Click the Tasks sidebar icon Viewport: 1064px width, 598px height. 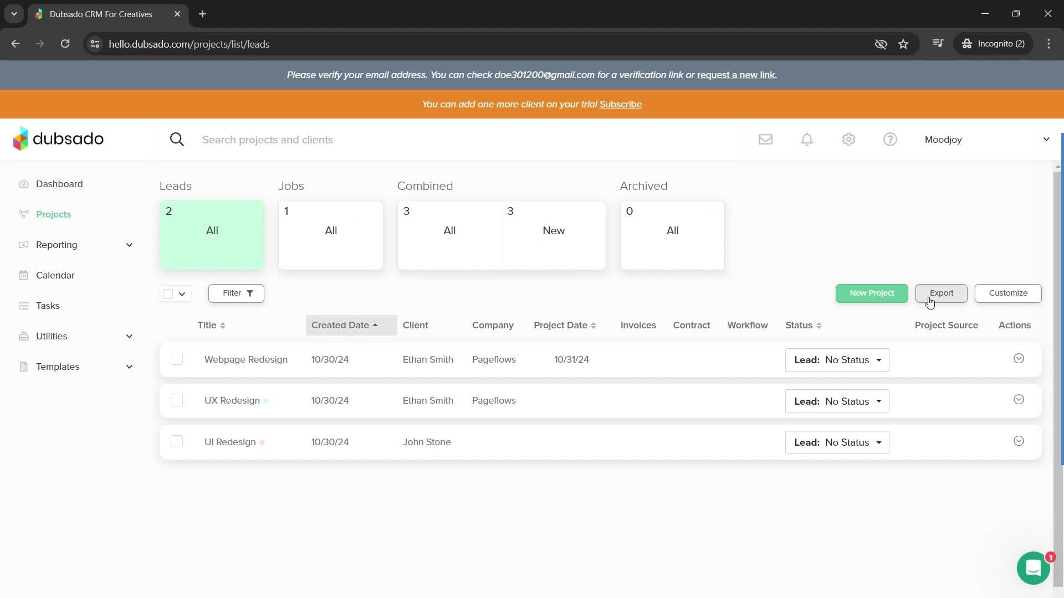click(x=23, y=306)
